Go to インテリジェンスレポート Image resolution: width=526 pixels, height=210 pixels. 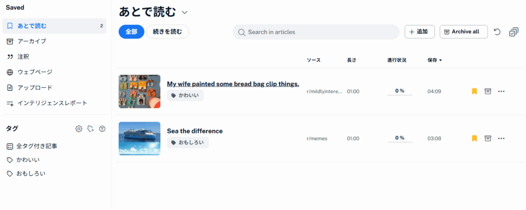pyautogui.click(x=52, y=103)
